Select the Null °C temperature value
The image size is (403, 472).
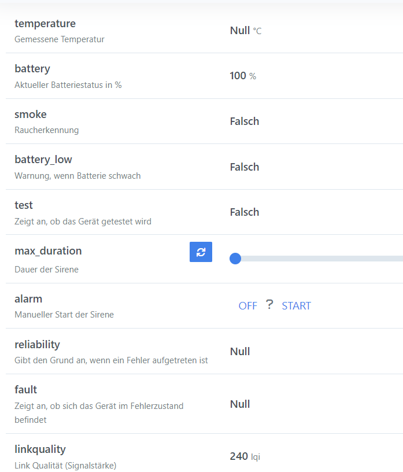pyautogui.click(x=246, y=31)
